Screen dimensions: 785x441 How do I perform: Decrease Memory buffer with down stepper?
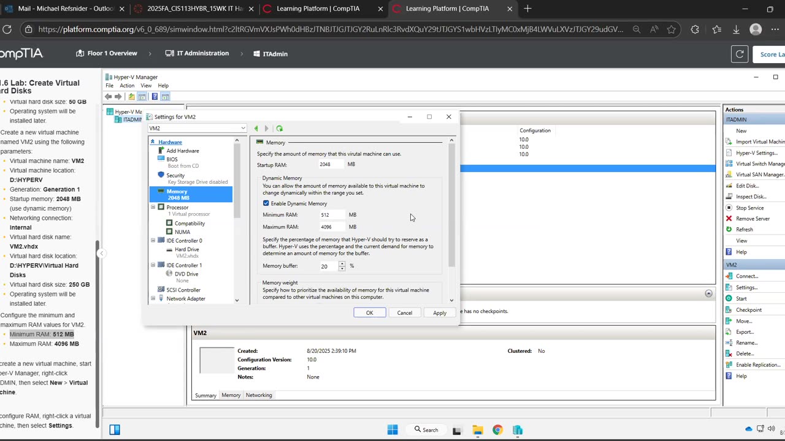tap(342, 268)
